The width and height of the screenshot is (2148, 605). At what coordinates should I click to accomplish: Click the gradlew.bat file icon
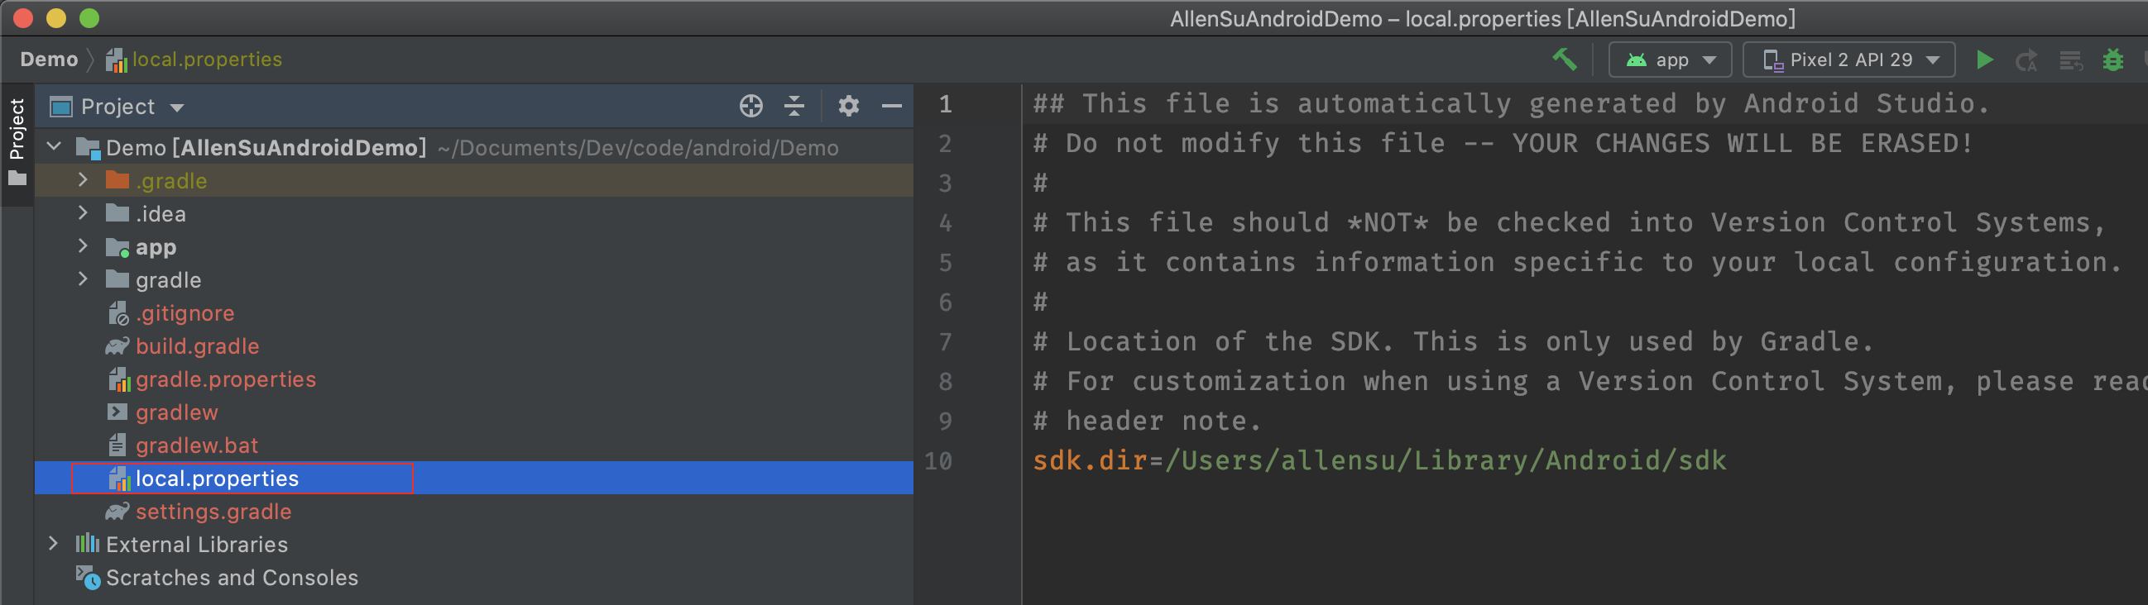coord(117,445)
